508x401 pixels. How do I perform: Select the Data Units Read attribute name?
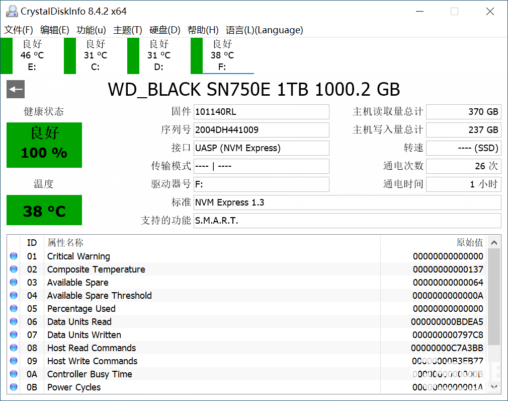pyautogui.click(x=79, y=322)
